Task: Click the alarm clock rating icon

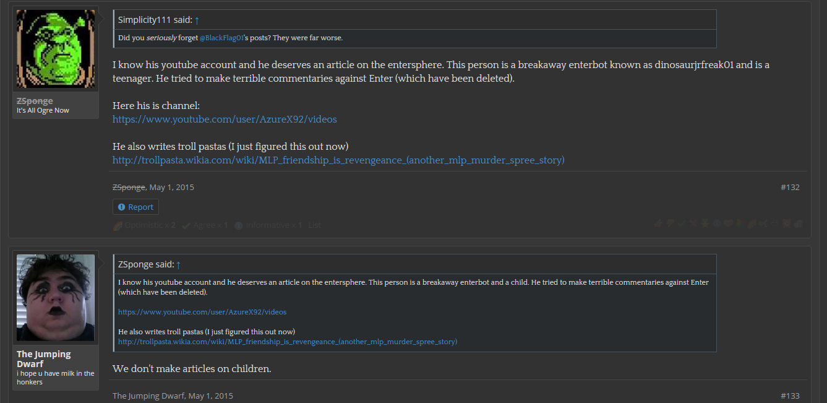Action: coord(787,223)
